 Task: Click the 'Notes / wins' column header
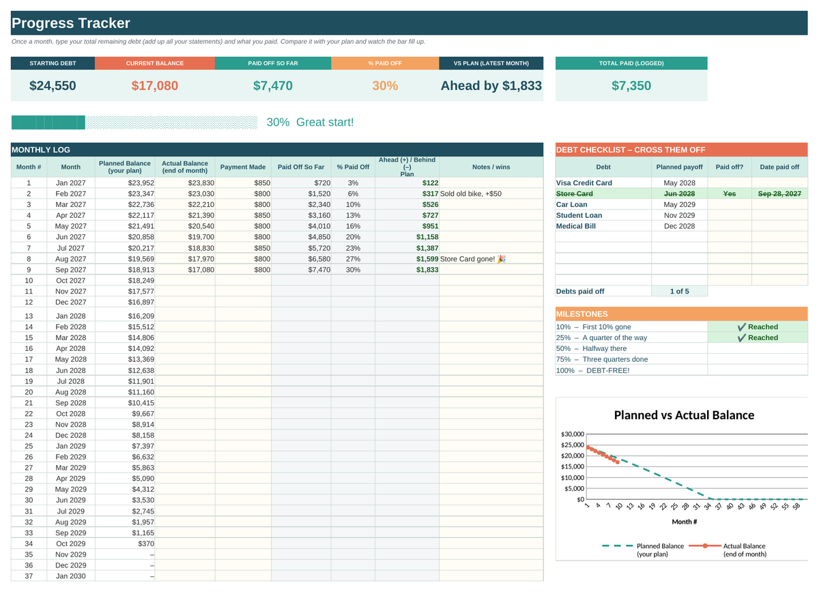[491, 167]
